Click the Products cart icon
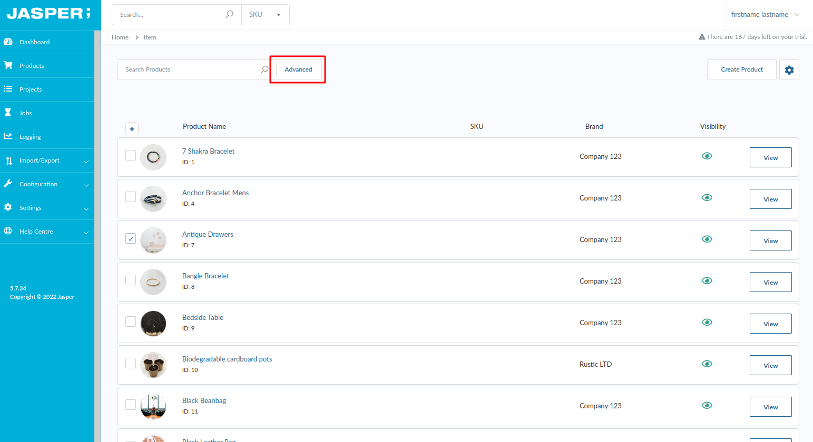 coord(8,65)
